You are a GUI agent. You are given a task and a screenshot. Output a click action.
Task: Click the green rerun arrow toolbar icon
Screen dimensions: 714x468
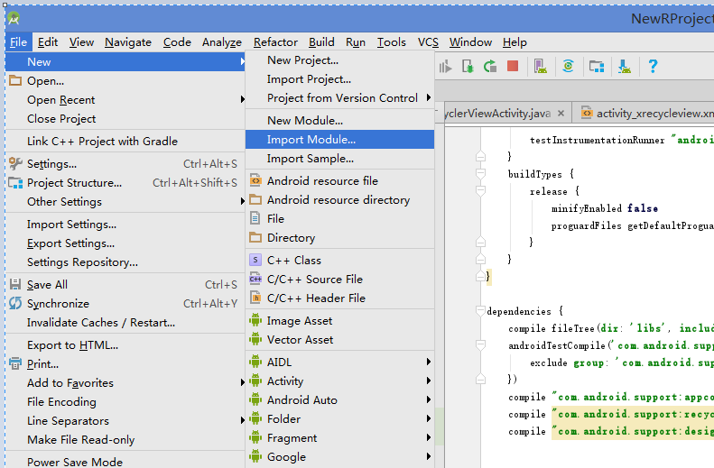click(490, 66)
